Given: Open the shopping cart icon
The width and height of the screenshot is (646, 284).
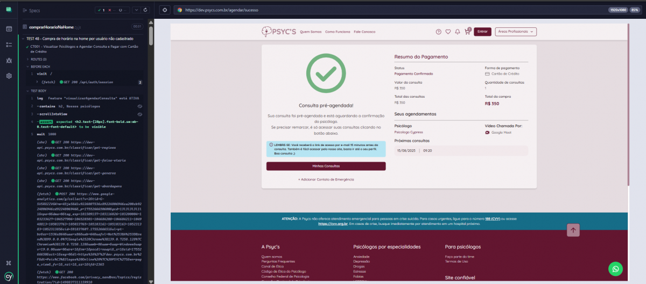Looking at the screenshot, I should coord(466,32).
